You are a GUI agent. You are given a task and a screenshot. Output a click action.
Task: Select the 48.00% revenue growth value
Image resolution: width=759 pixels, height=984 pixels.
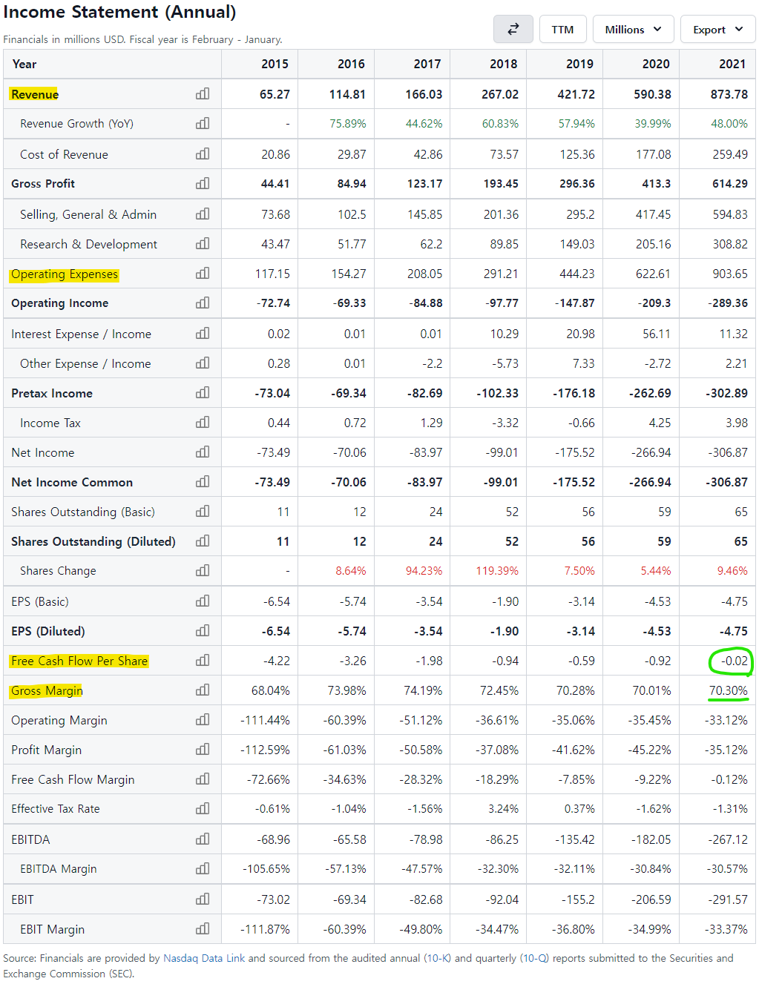coord(729,123)
